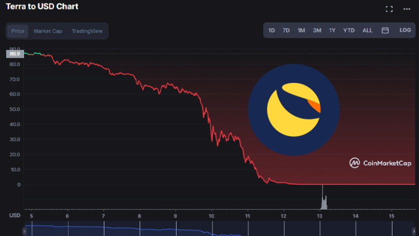419x236 pixels.
Task: Set chart range to 3M
Action: coord(317,30)
